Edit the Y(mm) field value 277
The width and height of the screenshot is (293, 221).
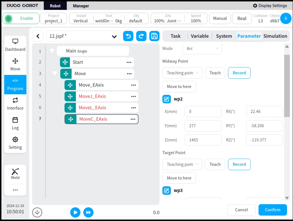tap(203, 126)
